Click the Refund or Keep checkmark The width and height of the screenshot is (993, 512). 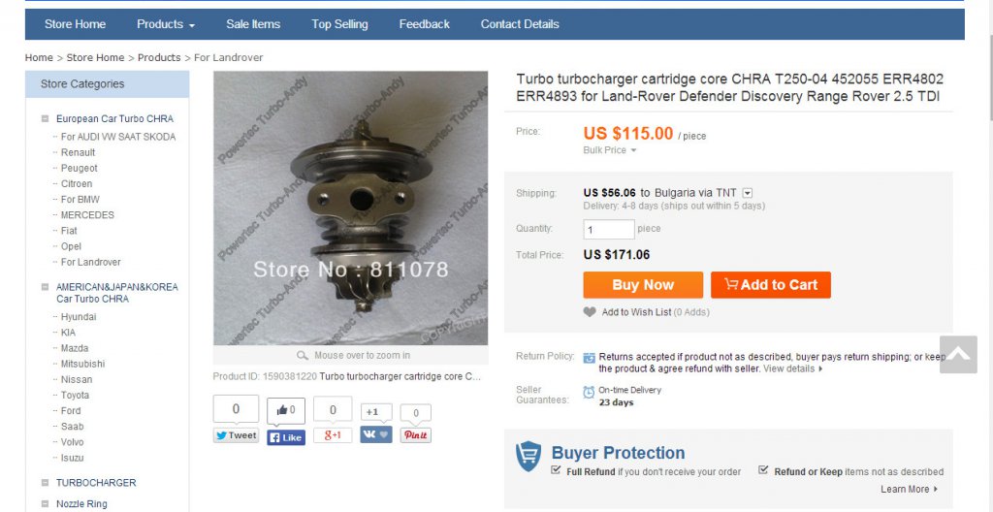[x=763, y=470]
